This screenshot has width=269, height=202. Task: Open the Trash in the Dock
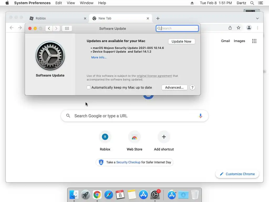coord(195,195)
